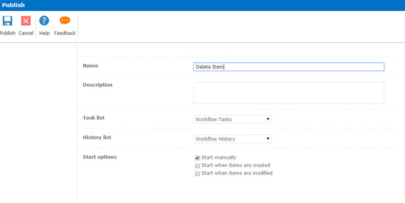Click the Publish text label in toolbar
Image resolution: width=405 pixels, height=203 pixels.
tap(8, 33)
